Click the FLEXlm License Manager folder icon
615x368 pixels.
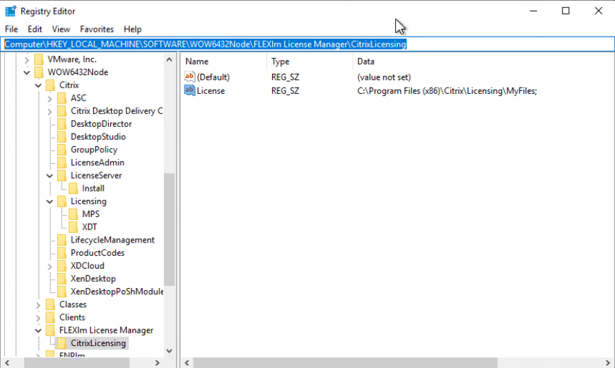point(50,330)
